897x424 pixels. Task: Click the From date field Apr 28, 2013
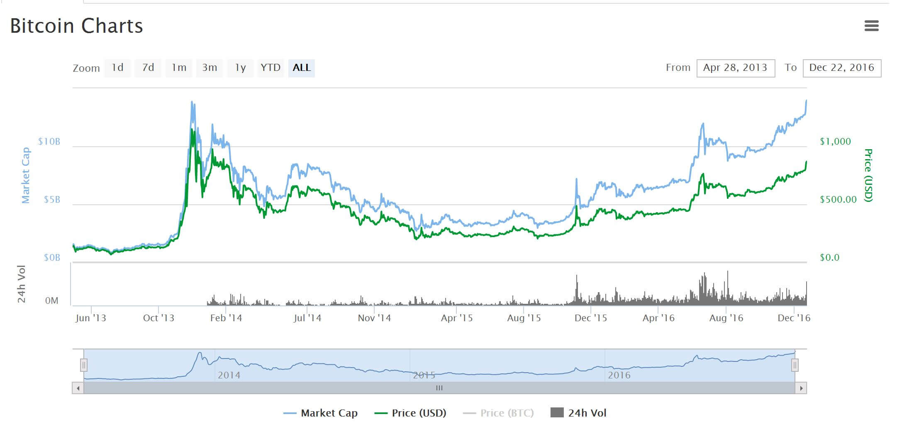[x=736, y=68]
